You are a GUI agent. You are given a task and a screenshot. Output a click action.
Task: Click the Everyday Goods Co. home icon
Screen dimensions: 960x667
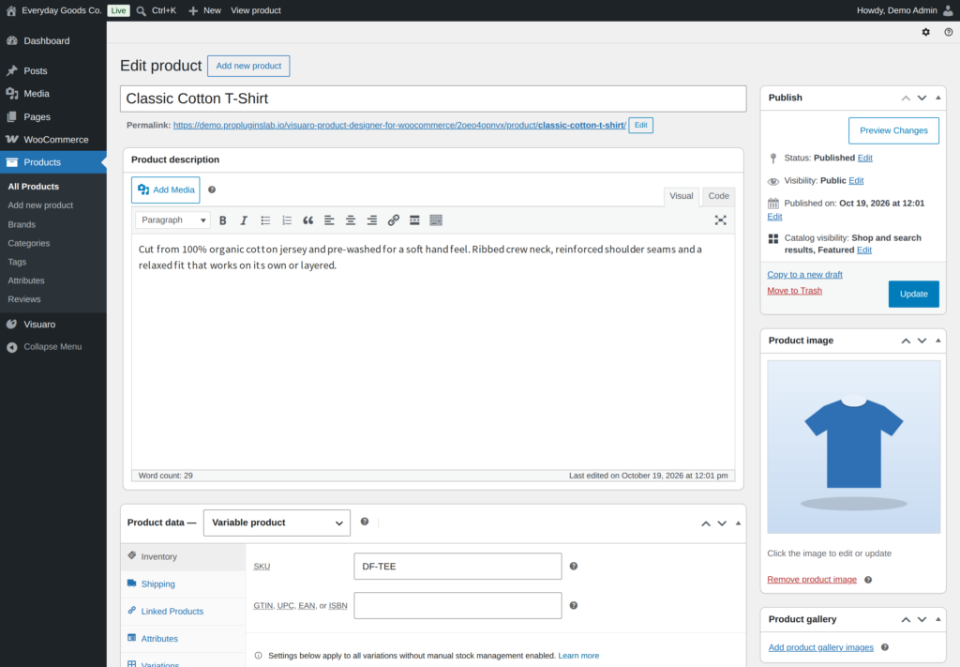point(11,10)
